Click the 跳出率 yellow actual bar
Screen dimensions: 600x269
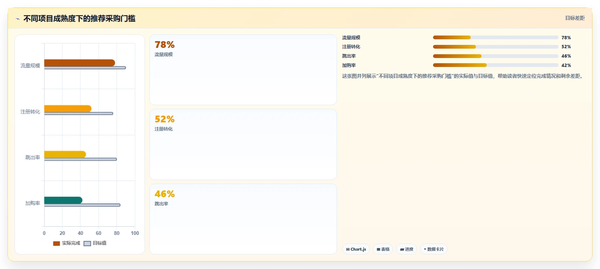[65, 155]
